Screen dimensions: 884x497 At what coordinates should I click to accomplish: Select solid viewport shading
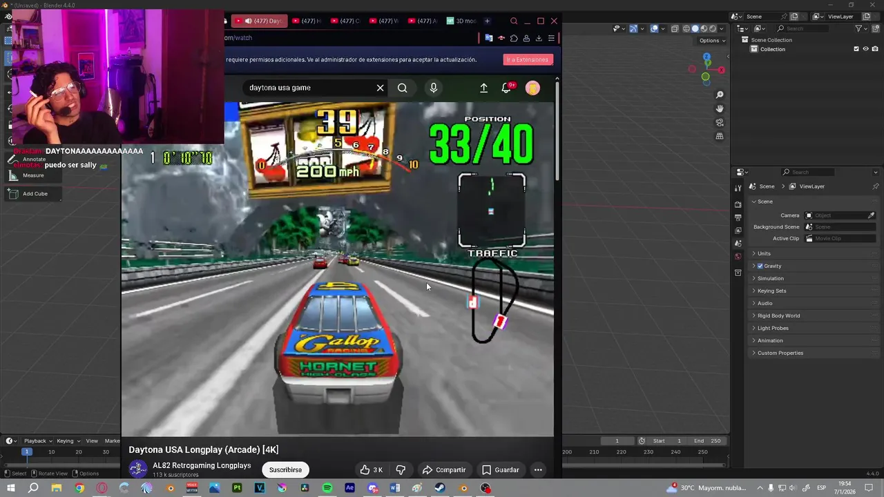695,28
